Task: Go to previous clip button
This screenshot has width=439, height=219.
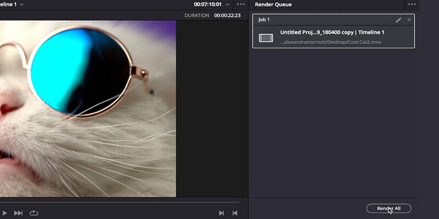Action: pyautogui.click(x=235, y=213)
